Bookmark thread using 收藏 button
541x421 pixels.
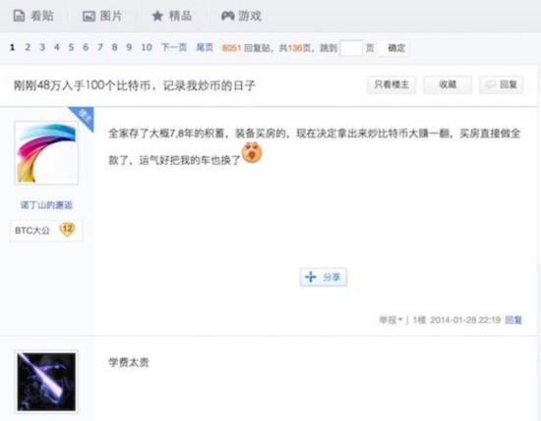pos(448,84)
